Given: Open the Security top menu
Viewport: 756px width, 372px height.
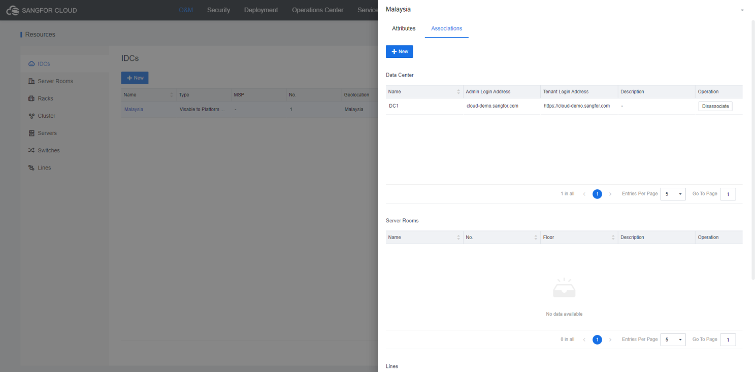Looking at the screenshot, I should (218, 10).
